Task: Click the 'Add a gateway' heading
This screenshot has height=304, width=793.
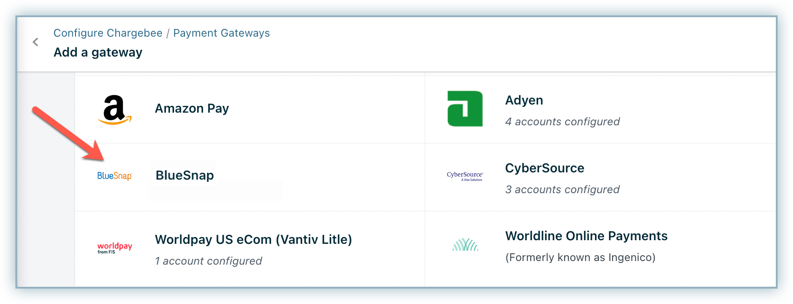Action: point(98,52)
